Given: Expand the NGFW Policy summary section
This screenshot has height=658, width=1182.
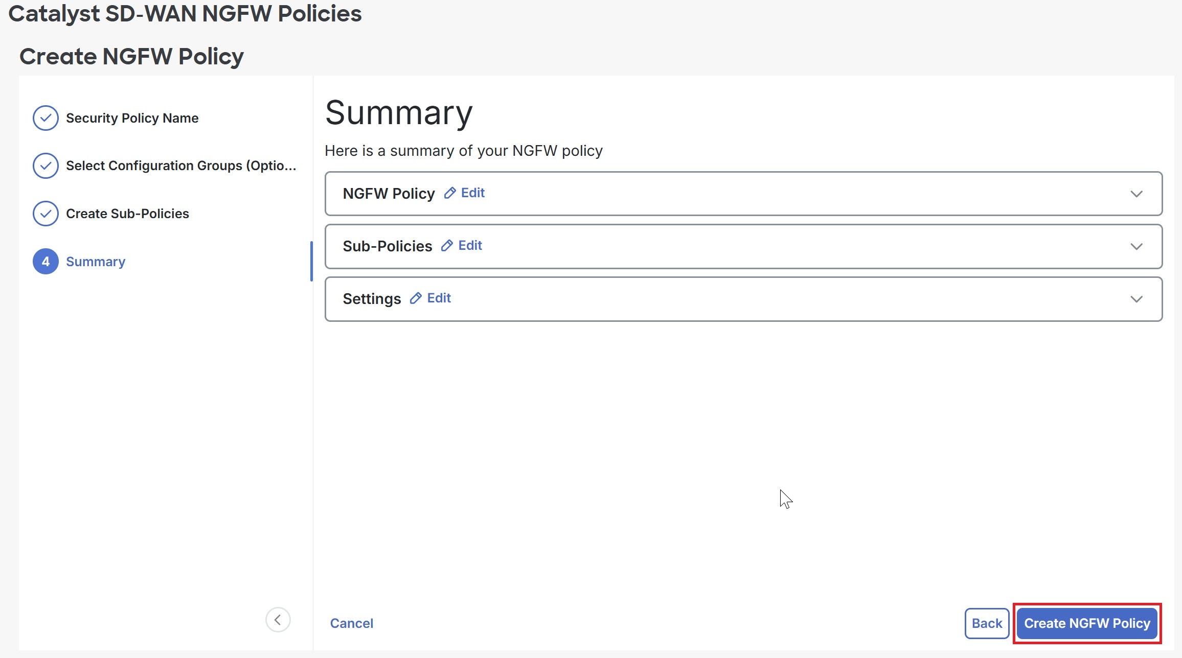Looking at the screenshot, I should click(x=1137, y=194).
